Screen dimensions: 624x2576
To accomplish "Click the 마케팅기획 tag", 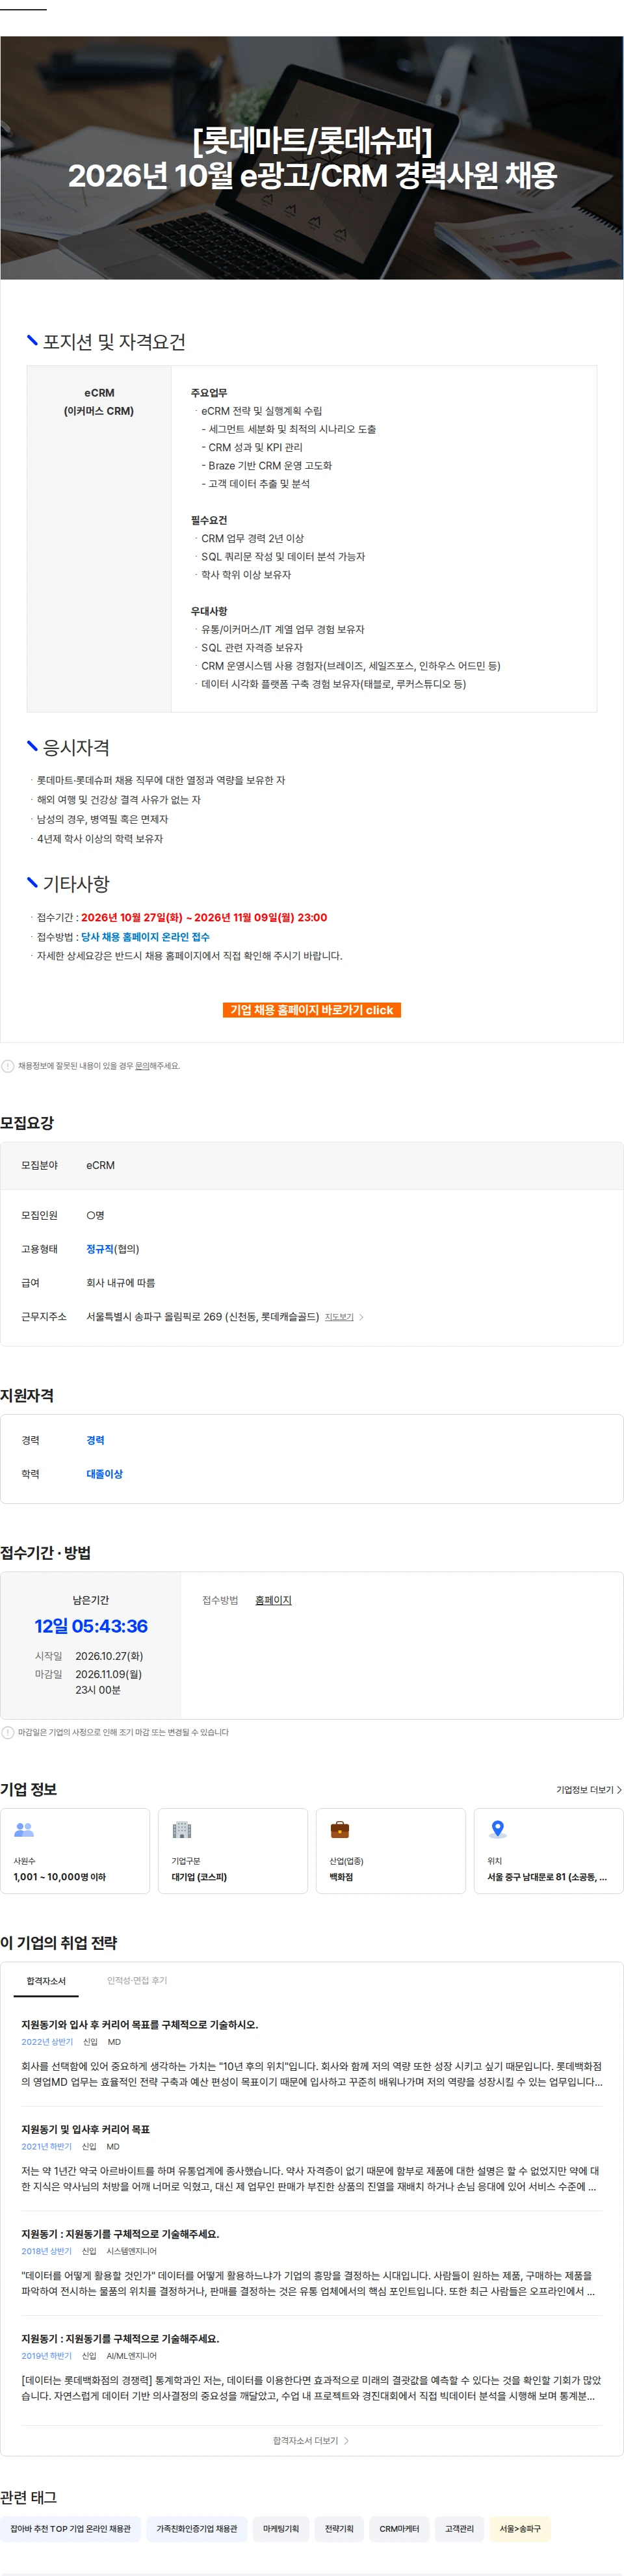I will (281, 2529).
